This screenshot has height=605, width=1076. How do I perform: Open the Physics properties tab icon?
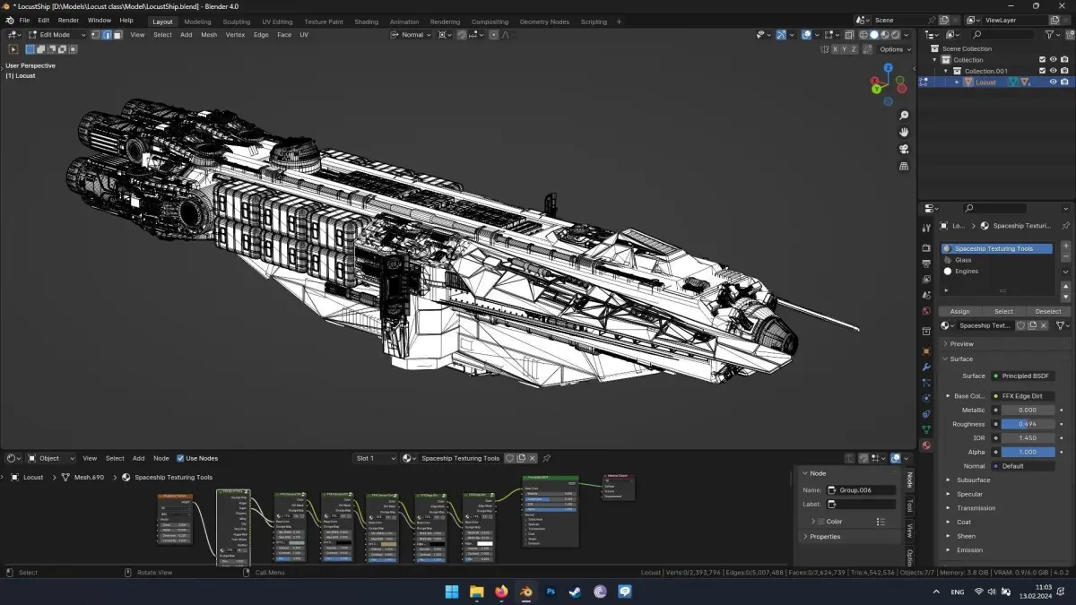coord(926,399)
